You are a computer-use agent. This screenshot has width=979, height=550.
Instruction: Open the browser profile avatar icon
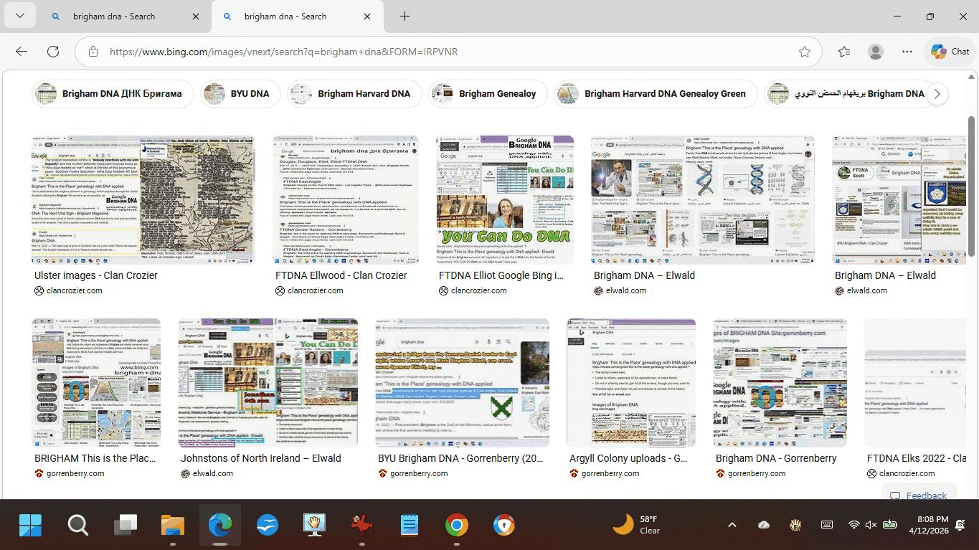[x=875, y=52]
